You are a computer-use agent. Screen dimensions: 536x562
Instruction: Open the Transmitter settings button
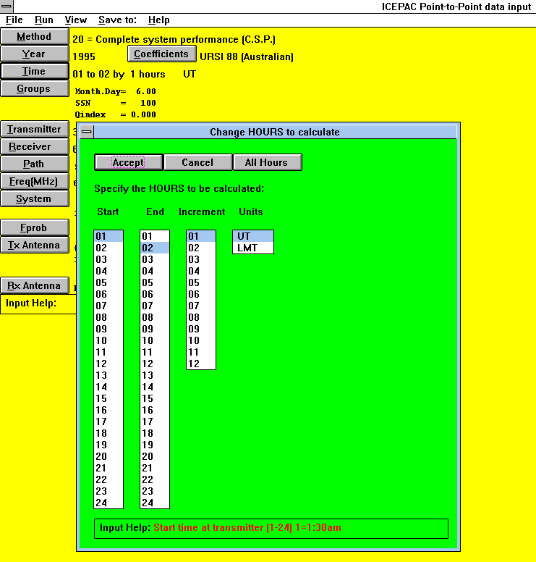(x=34, y=129)
